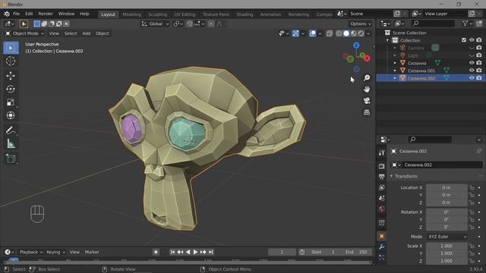
Task: Click the zoom view magnifier icon
Action: coord(367,77)
